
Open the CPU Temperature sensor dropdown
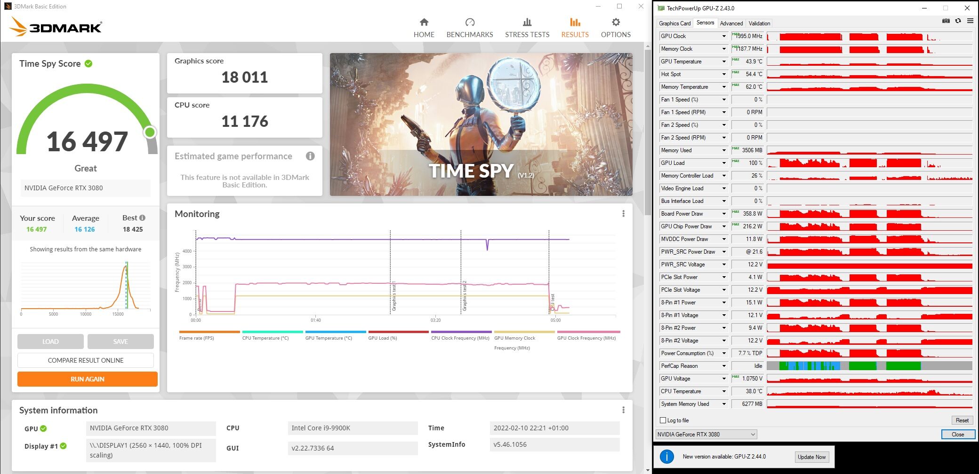pyautogui.click(x=724, y=391)
